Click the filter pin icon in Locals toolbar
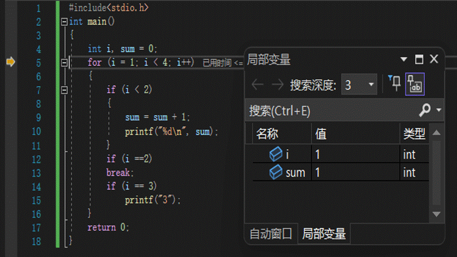 pyautogui.click(x=394, y=84)
